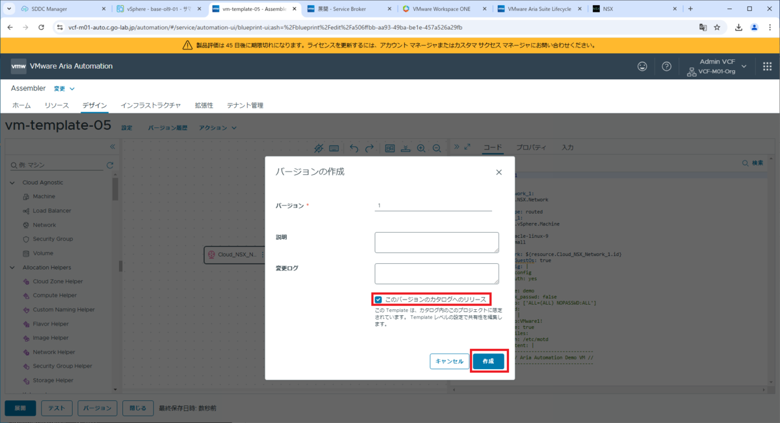Switch to the SDDC Manager browser tab

64,9
